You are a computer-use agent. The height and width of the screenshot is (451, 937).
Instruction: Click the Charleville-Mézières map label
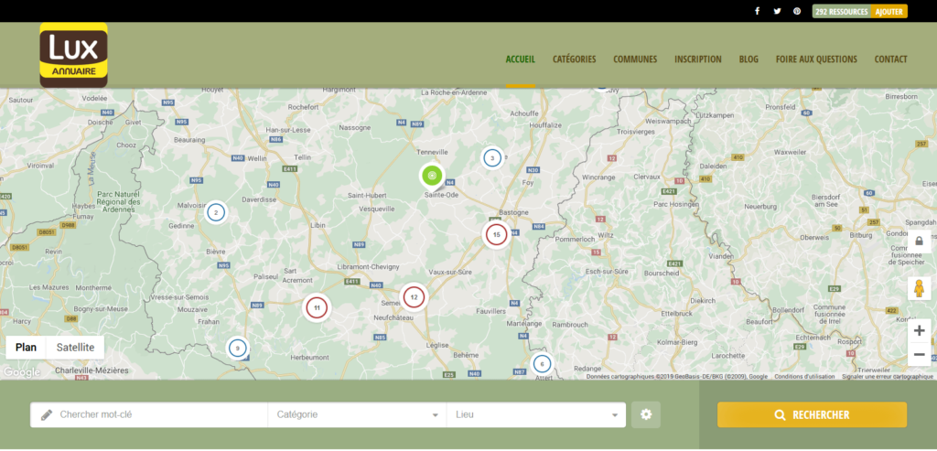[x=92, y=370]
